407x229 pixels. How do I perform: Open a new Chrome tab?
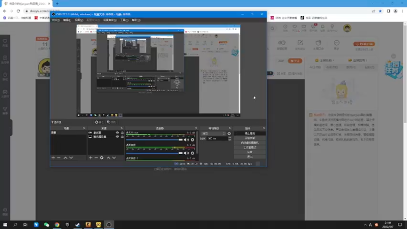click(x=57, y=4)
